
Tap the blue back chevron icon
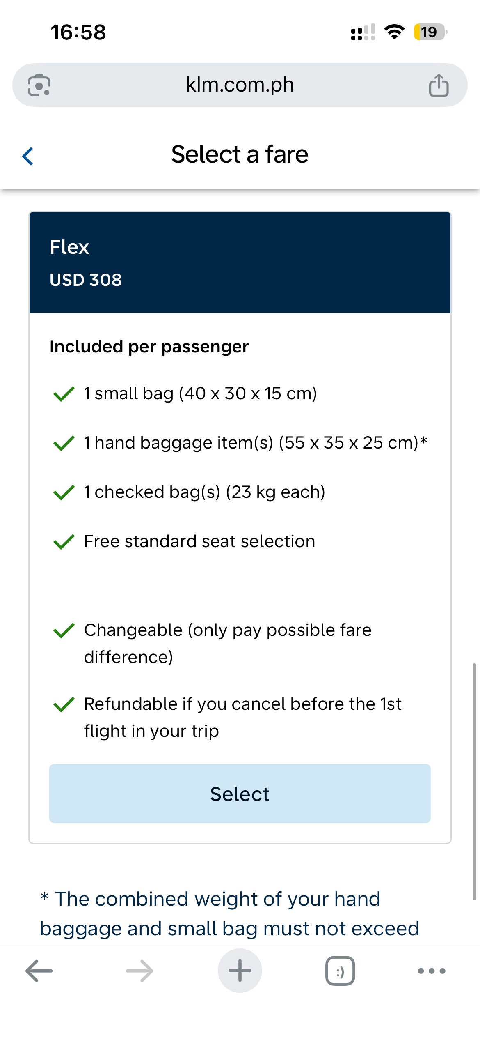point(27,156)
